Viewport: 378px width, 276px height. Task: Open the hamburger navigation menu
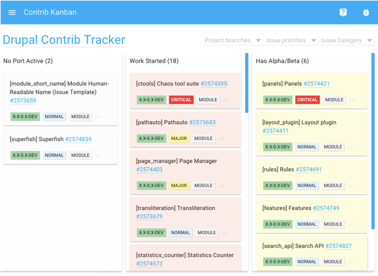[12, 12]
